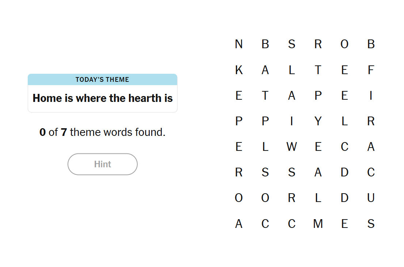Select the B in the top-right corner
Viewport: 404px width, 267px height.
[371, 44]
